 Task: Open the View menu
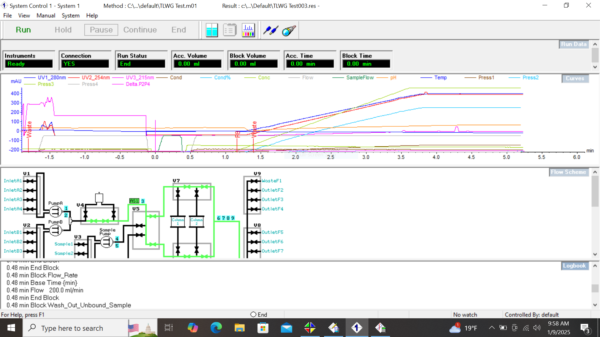(x=24, y=15)
